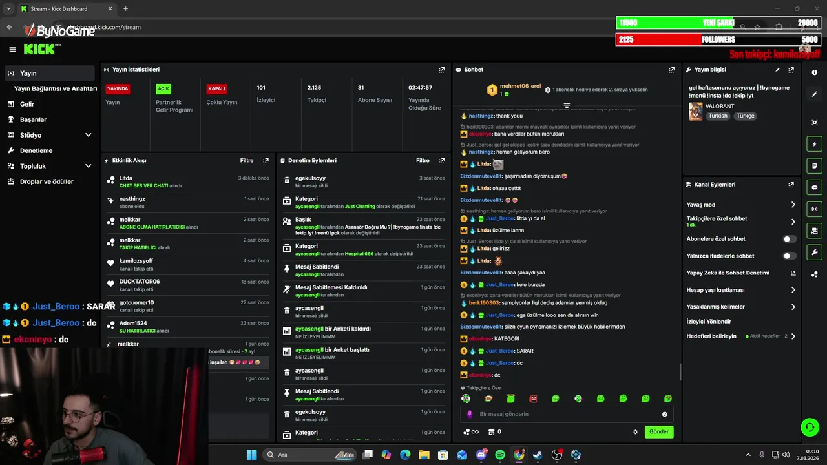Select the red angry emote above message box
This screenshot has height=465, width=827.
[x=533, y=398]
